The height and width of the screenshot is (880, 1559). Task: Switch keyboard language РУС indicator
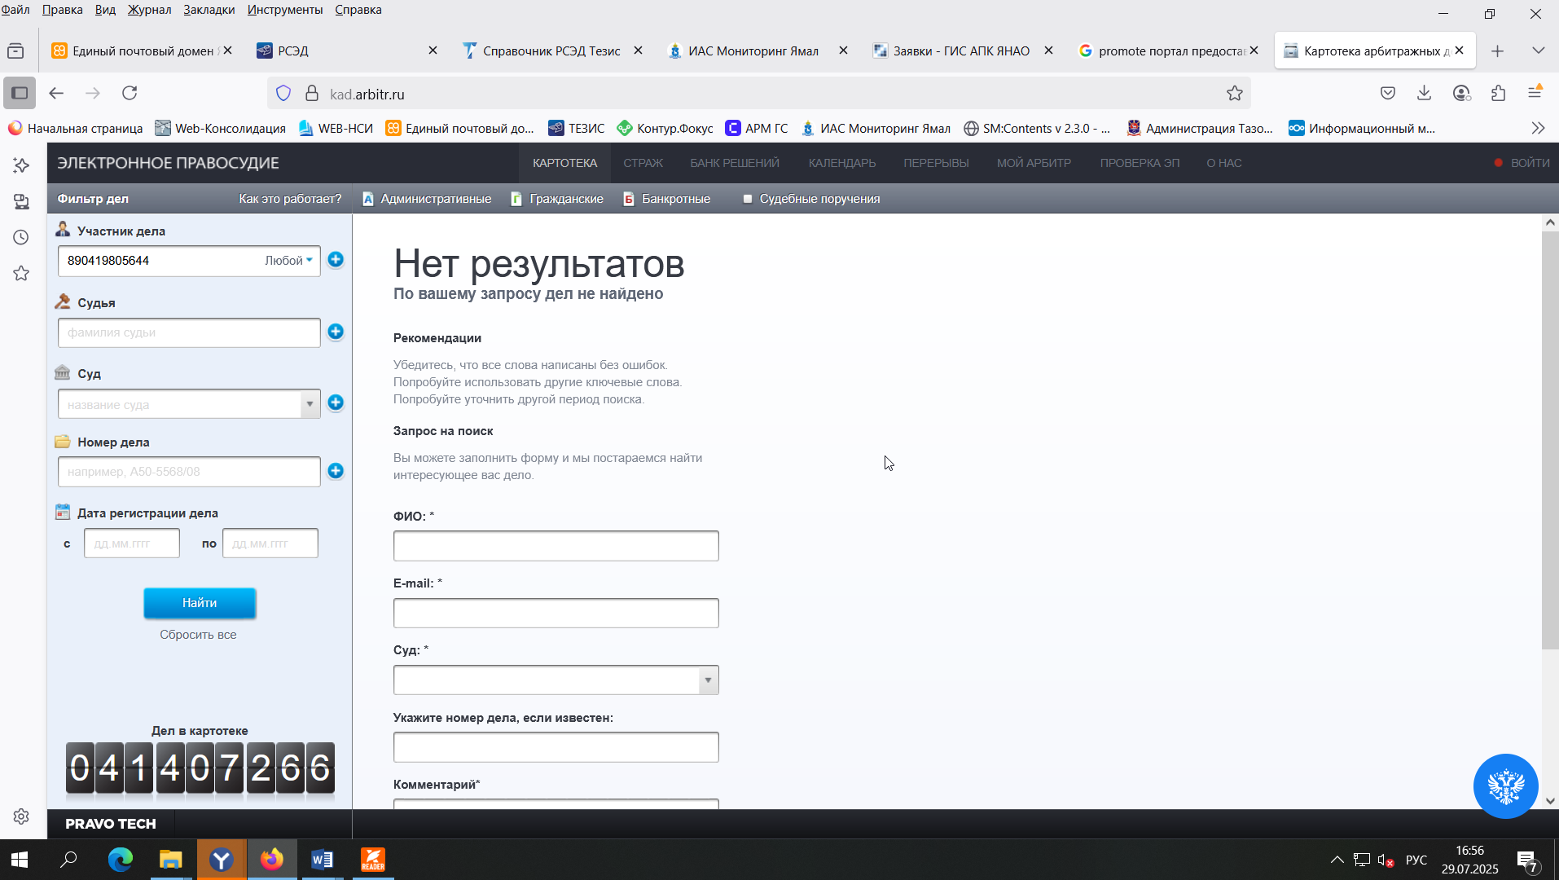click(x=1416, y=860)
